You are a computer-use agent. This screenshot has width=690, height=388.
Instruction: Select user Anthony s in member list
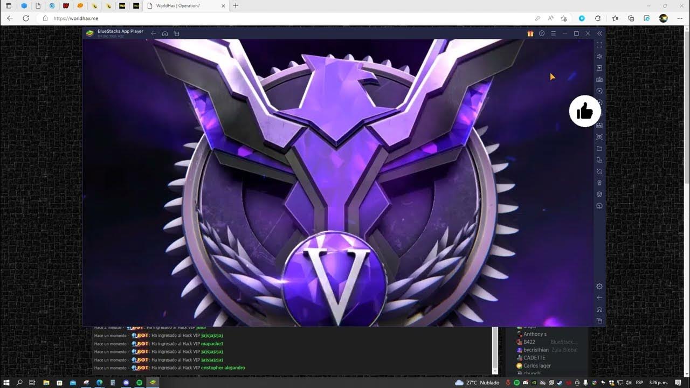click(x=535, y=334)
